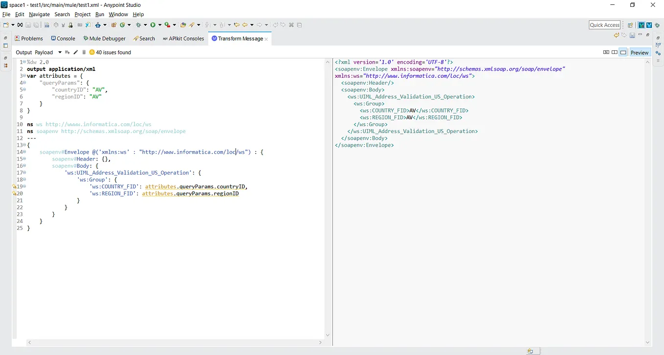Open the Mule Debug perspective icon top right

click(650, 24)
